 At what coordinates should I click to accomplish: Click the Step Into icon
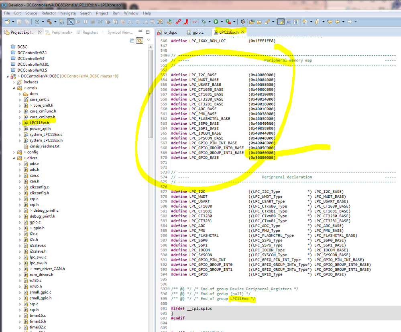click(130, 22)
